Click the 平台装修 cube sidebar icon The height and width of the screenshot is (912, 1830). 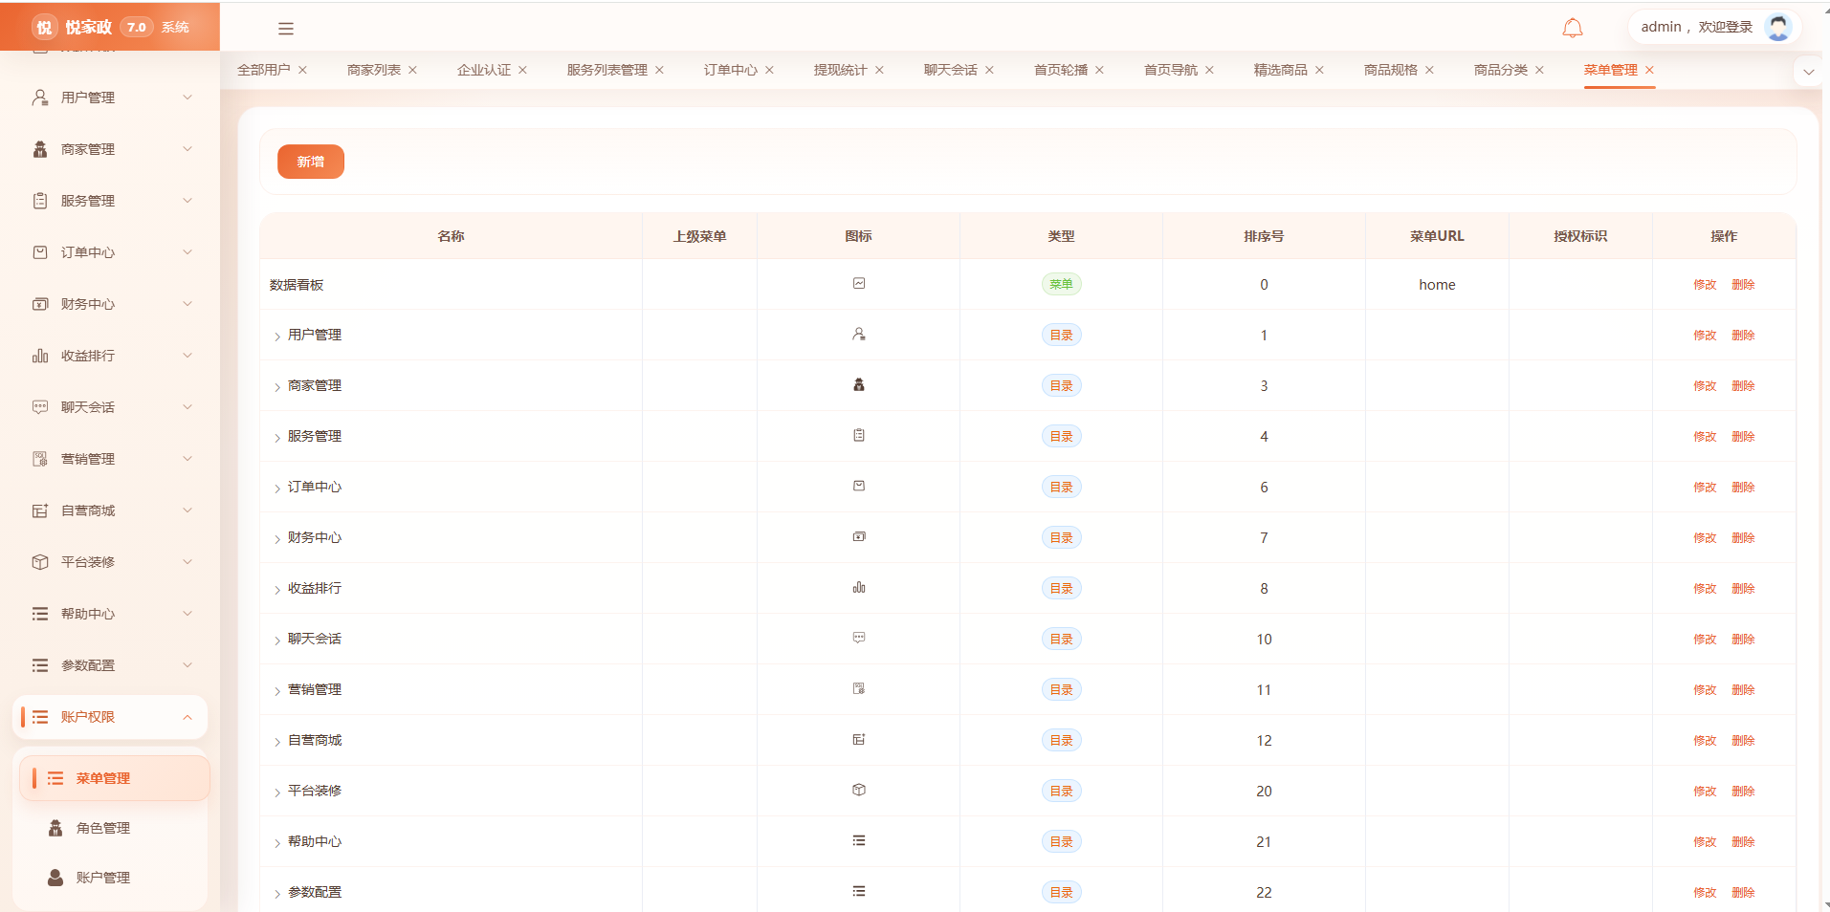[x=40, y=562]
